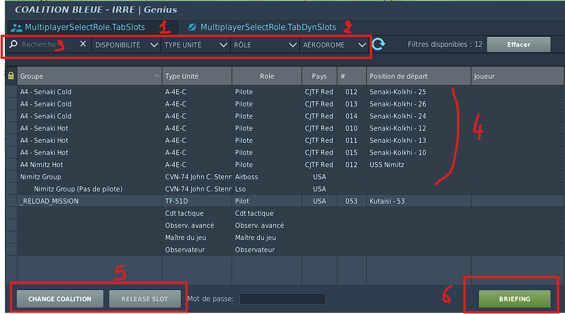Select A4 Senaki Hot slot 015
Image resolution: width=565 pixels, height=314 pixels.
click(x=285, y=153)
